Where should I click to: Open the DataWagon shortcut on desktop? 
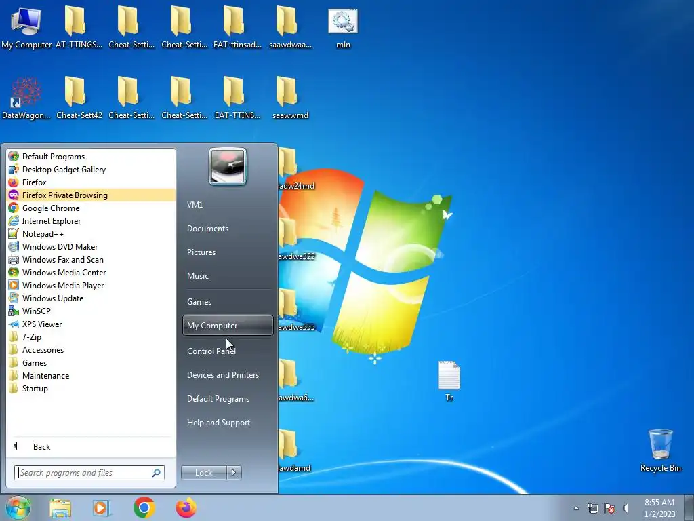[x=26, y=98]
